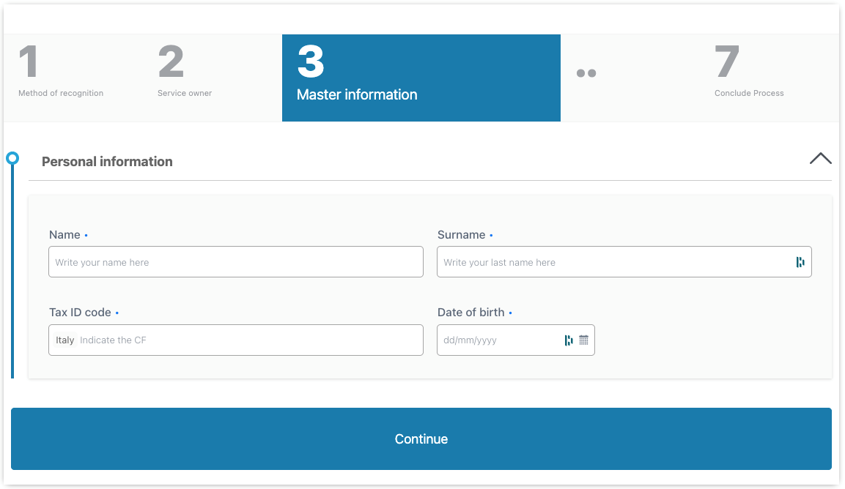Open the Italy country selector in Tax ID
Viewport: 845px width, 489px height.
coord(65,340)
